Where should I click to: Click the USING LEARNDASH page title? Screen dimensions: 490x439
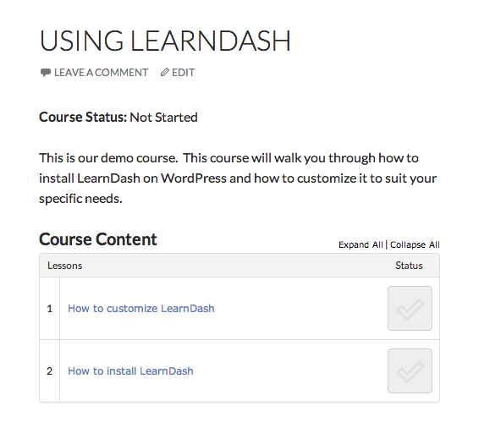[165, 41]
